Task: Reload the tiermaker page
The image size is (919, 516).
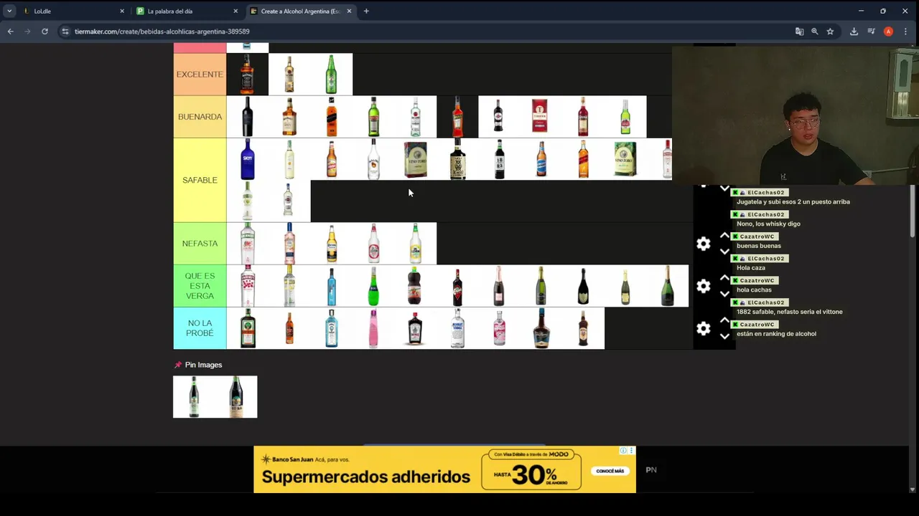Action: point(45,32)
